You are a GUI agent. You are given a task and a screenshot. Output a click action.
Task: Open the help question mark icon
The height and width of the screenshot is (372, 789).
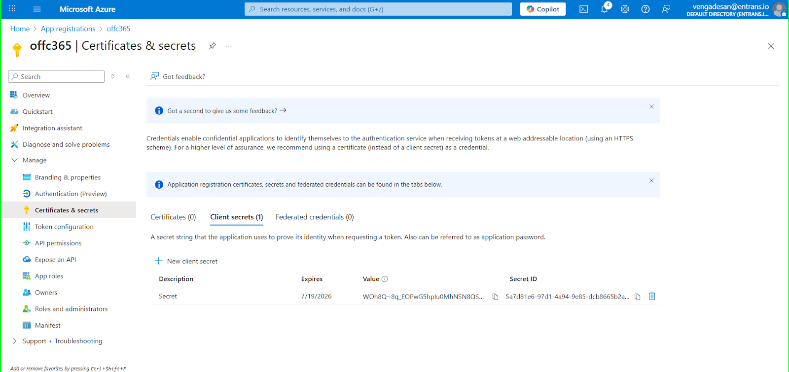coord(646,9)
